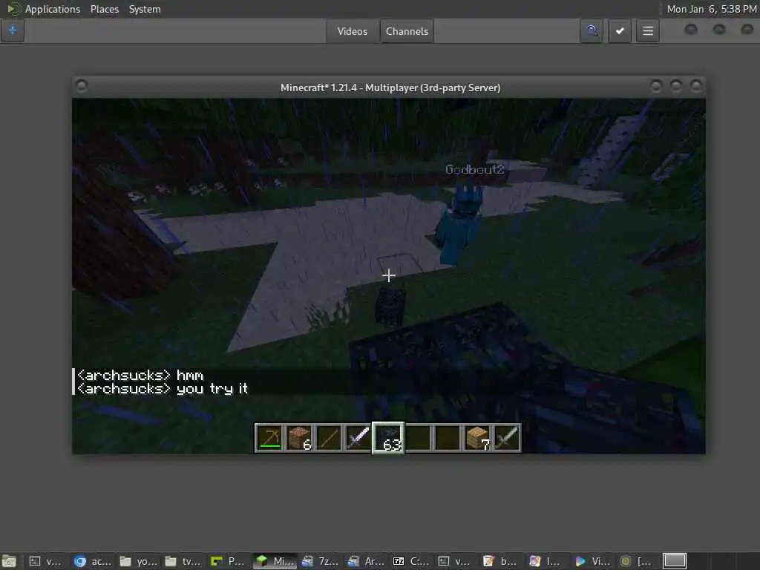Screen dimensions: 760x570
Task: Select the stone sword in last hotbar slot
Action: 507,438
